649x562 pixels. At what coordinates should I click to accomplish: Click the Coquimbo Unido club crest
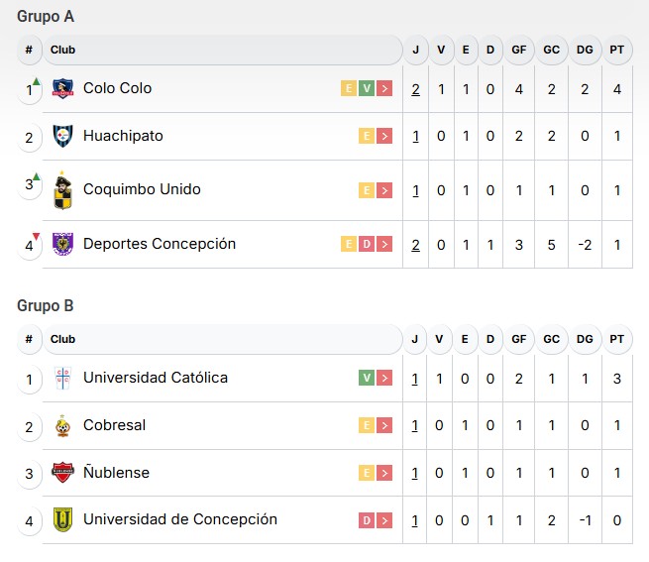(x=63, y=189)
